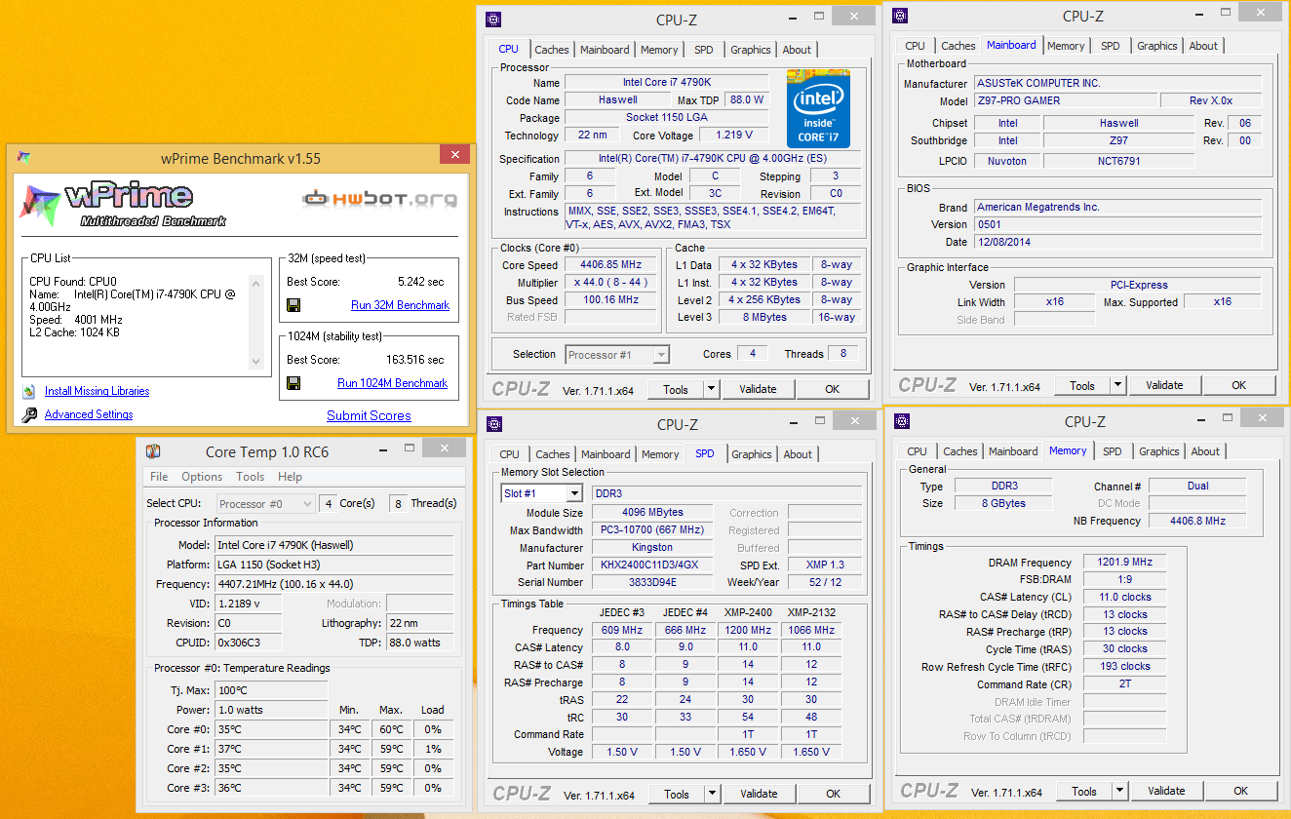This screenshot has width=1291, height=819.
Task: Click OK in the CPU tab window
Action: (832, 389)
